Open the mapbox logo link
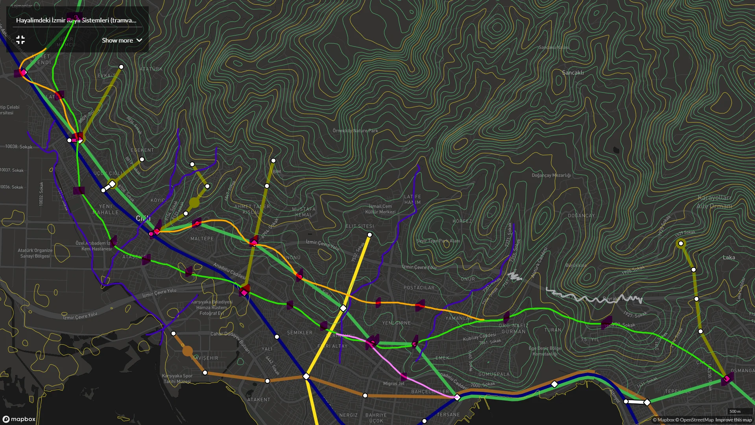The height and width of the screenshot is (425, 755). coord(19,419)
